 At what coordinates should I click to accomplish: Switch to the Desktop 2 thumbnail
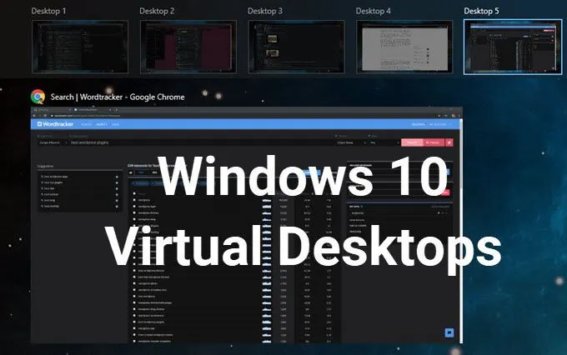coord(188,47)
